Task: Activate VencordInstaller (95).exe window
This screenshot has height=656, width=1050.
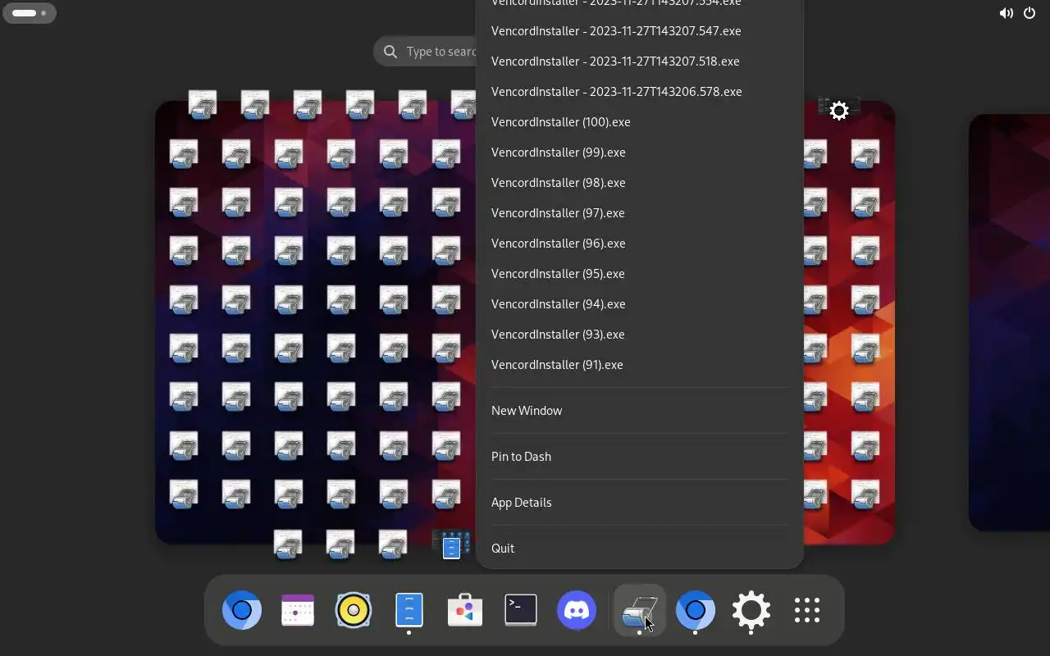Action: pyautogui.click(x=640, y=274)
